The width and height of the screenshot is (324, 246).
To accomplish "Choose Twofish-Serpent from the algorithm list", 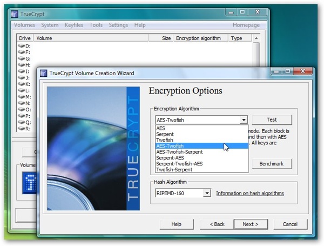I will (x=201, y=169).
